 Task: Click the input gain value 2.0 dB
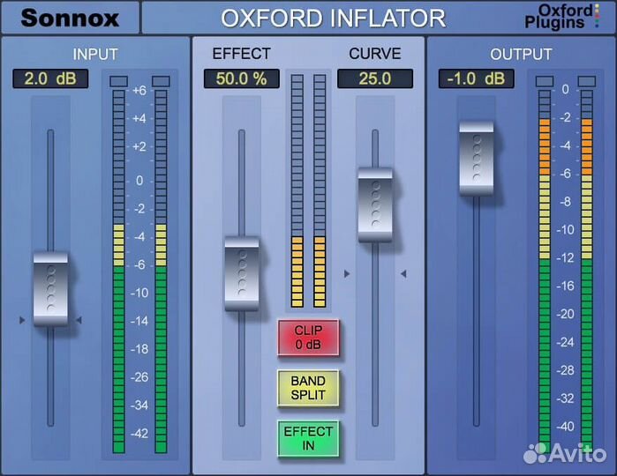(50, 78)
